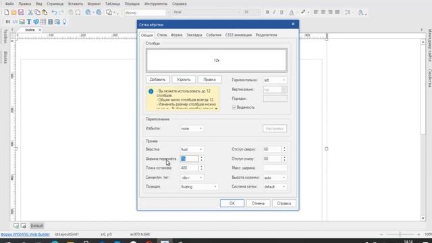
Task: Click the Справка button in dialog
Action: tap(284, 203)
